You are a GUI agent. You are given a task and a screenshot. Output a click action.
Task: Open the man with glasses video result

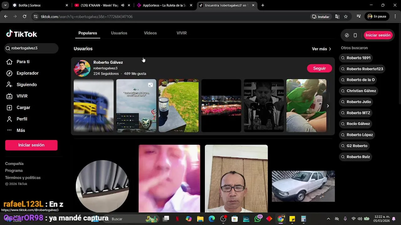tap(236, 179)
